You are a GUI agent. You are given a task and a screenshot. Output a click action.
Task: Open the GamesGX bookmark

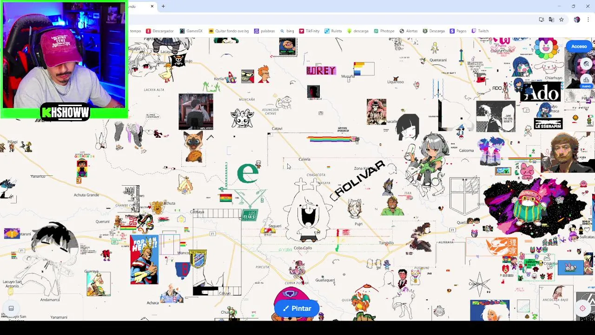[191, 31]
